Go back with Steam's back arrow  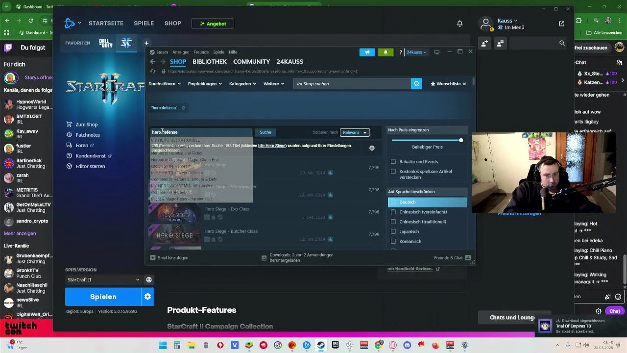click(x=152, y=62)
